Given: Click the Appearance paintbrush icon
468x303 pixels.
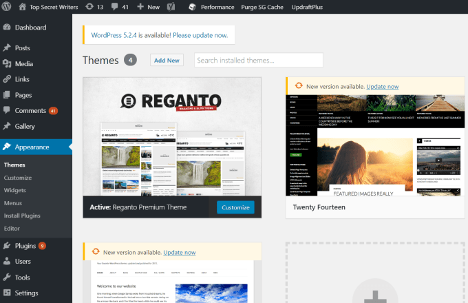Looking at the screenshot, I should click(x=7, y=147).
